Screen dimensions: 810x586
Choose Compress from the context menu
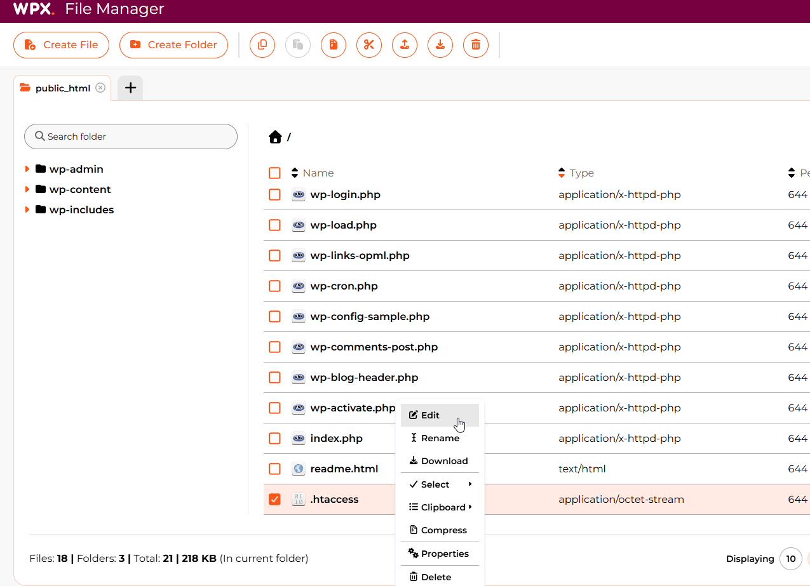click(440, 530)
